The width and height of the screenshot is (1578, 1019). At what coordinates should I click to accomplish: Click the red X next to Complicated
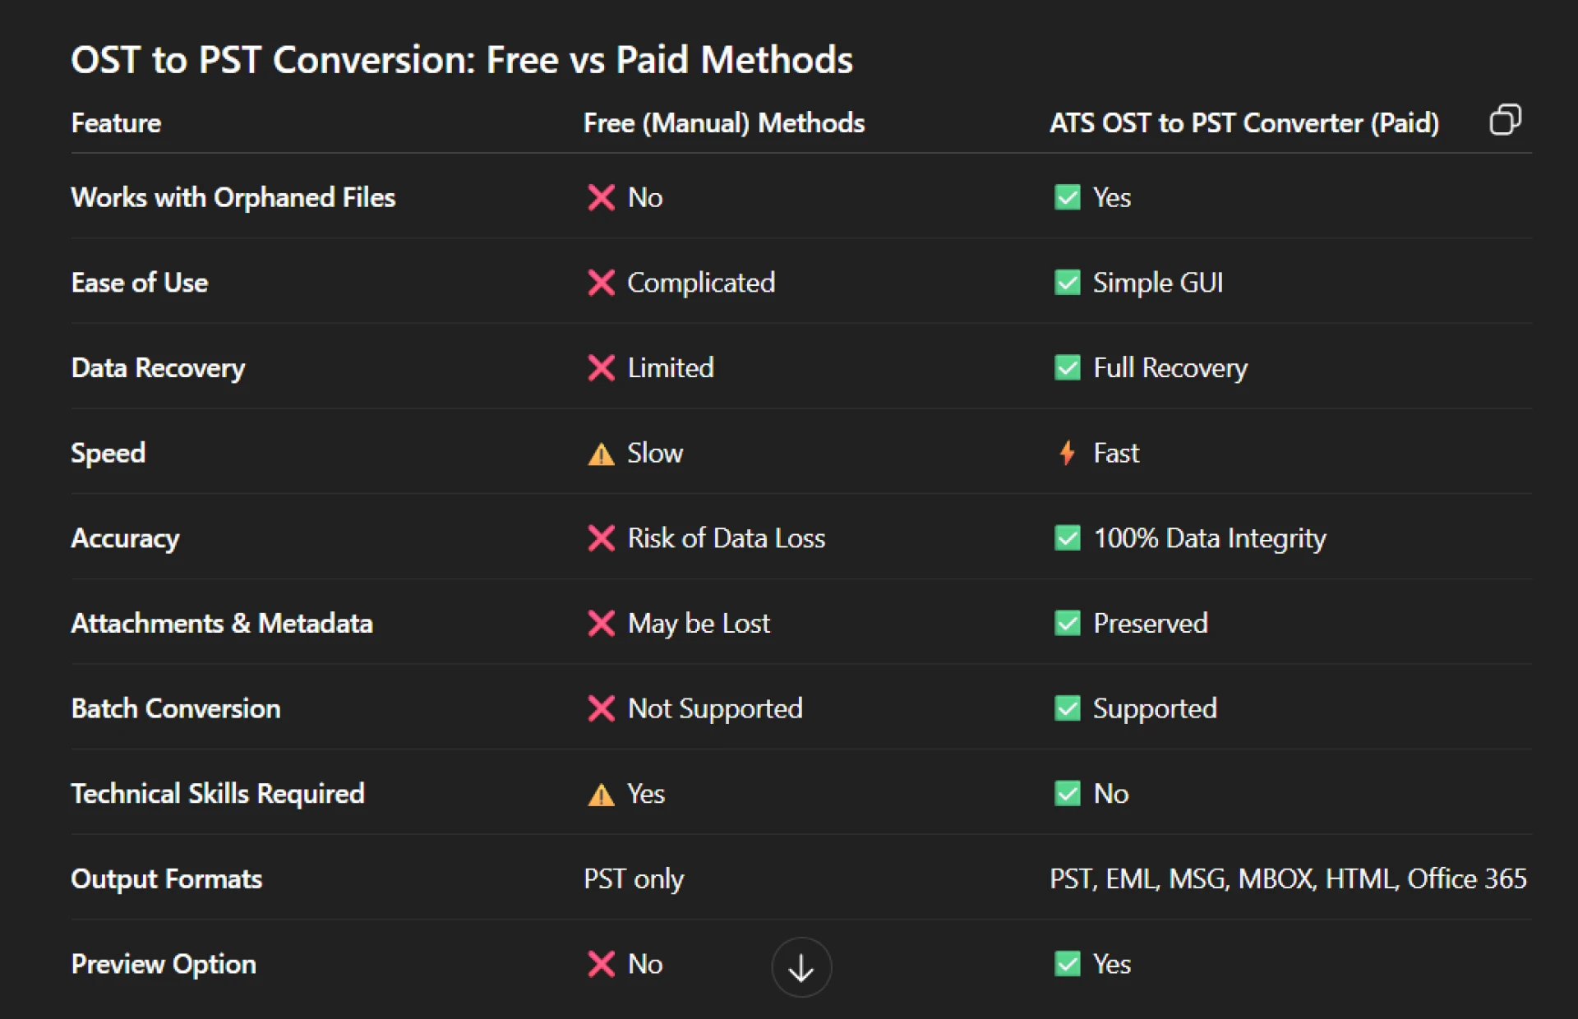pos(601,283)
